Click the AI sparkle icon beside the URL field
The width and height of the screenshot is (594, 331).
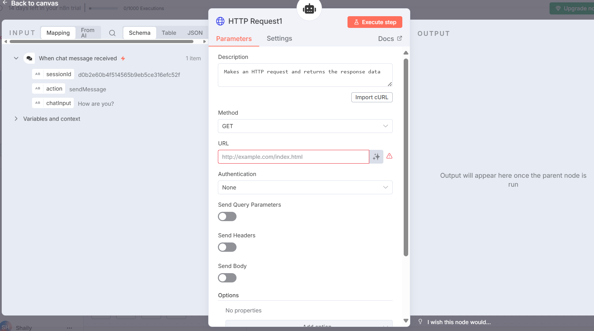[376, 157]
